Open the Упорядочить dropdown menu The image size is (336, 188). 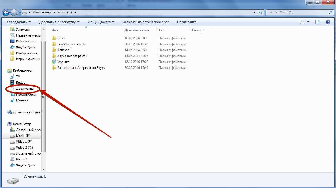tap(19, 22)
